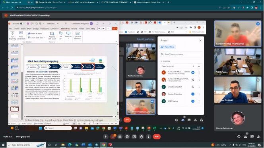Open the activities shapes icon
The image size is (264, 148).
pyautogui.click(x=258, y=137)
